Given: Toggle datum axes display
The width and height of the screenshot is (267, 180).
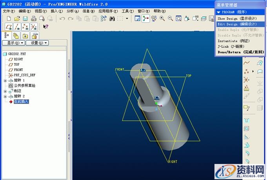Looking at the screenshot, I should tap(16, 27).
